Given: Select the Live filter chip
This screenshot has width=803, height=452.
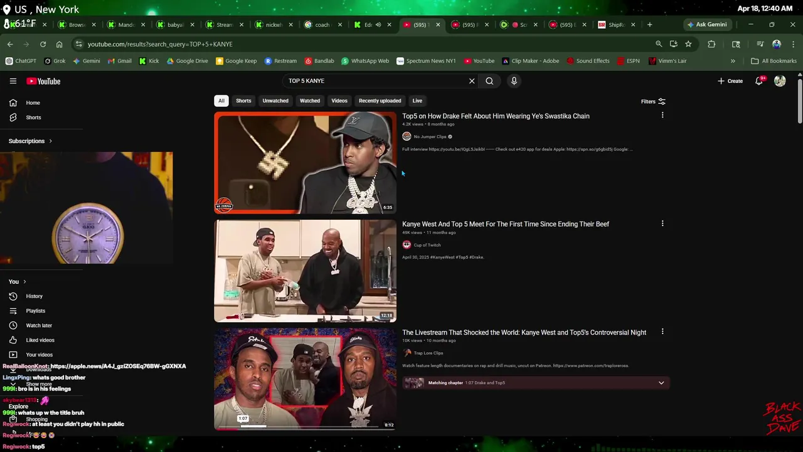Looking at the screenshot, I should 417,101.
